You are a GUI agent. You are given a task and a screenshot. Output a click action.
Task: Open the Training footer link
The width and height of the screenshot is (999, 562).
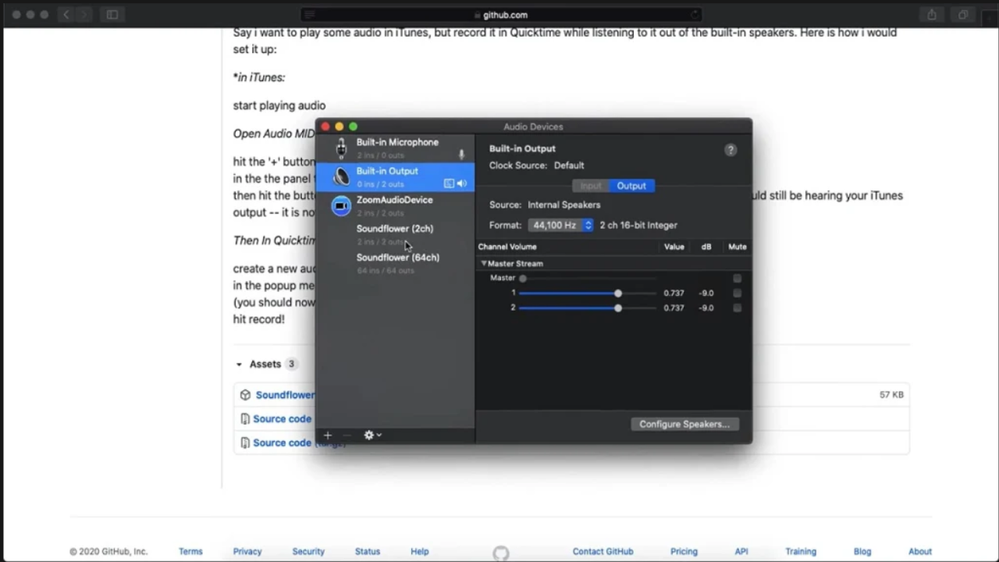(x=801, y=551)
